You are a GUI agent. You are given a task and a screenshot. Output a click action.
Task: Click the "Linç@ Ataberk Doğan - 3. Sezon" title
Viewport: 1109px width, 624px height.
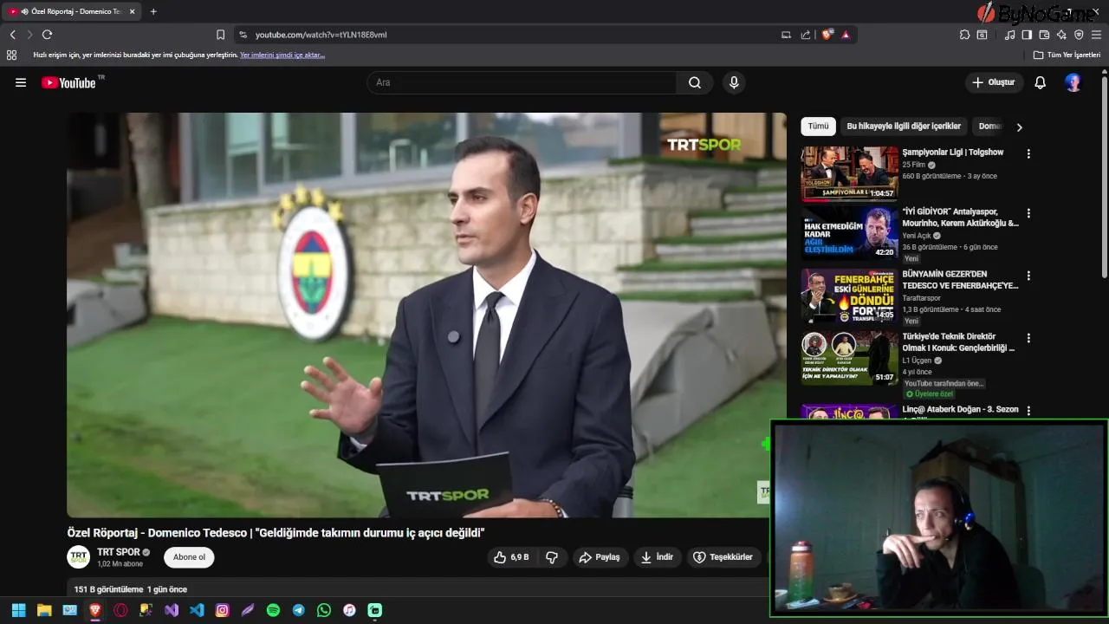(960, 409)
